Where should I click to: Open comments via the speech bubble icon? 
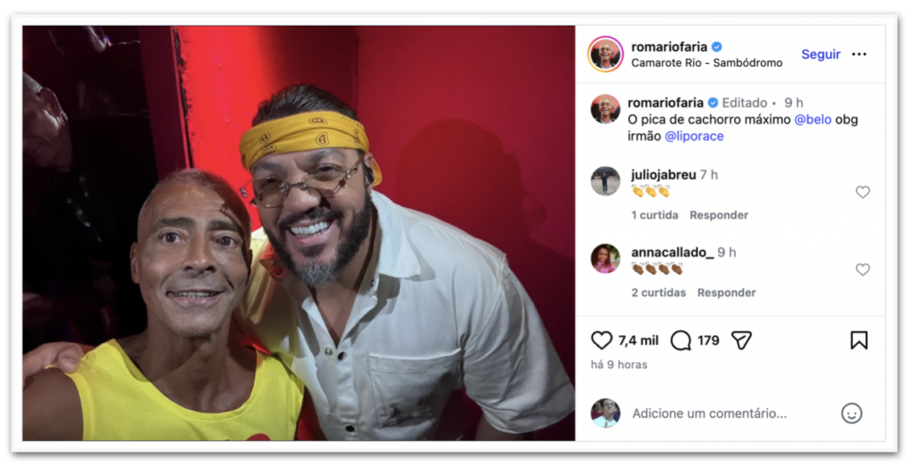pos(681,341)
